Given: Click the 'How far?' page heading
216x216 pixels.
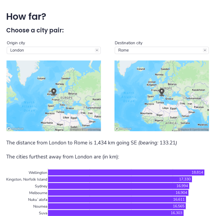Looking at the screenshot, I should click(x=26, y=16).
